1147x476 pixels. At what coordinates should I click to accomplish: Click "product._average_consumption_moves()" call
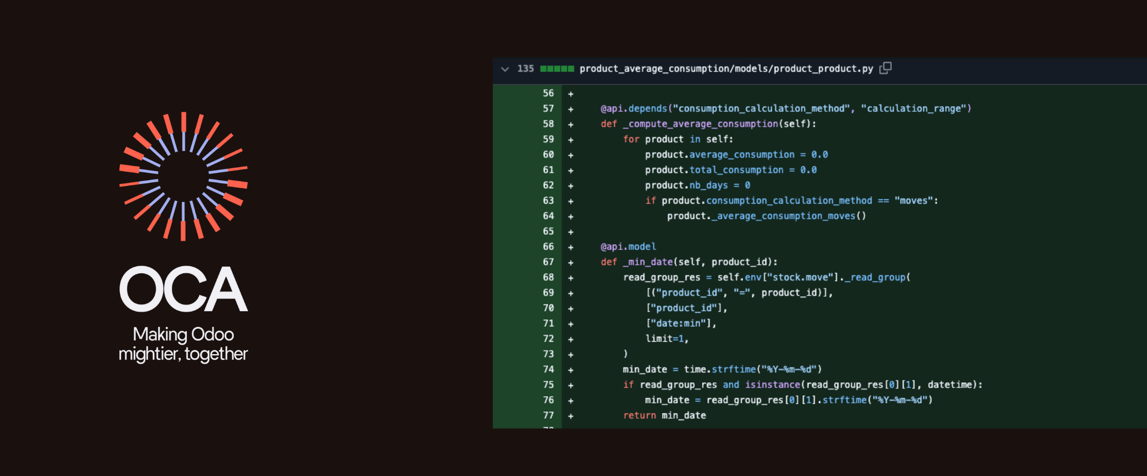(x=767, y=216)
